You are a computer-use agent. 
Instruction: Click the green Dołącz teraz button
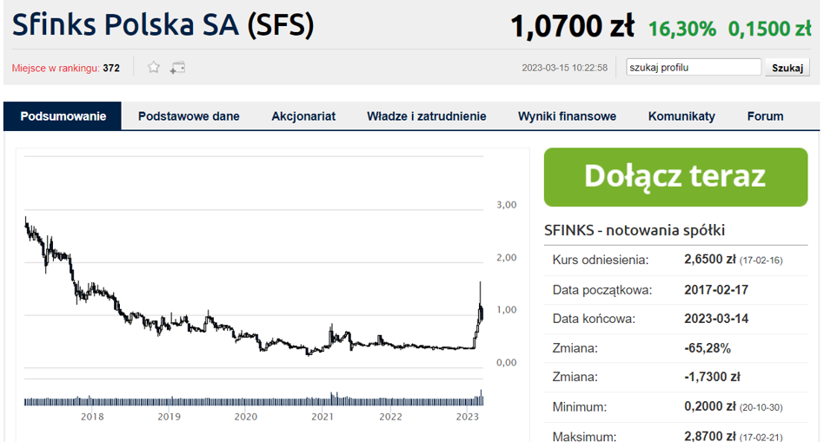click(x=675, y=175)
